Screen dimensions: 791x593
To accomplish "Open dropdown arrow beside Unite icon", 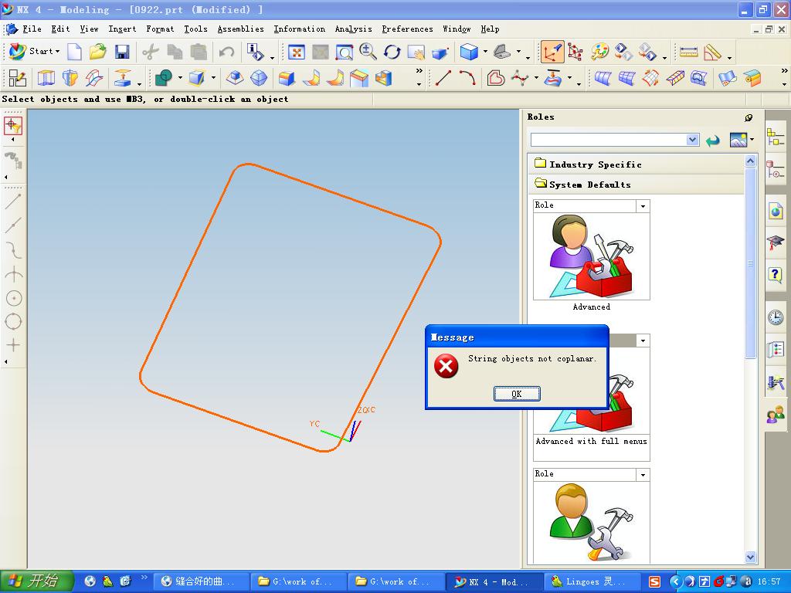I will [x=179, y=78].
